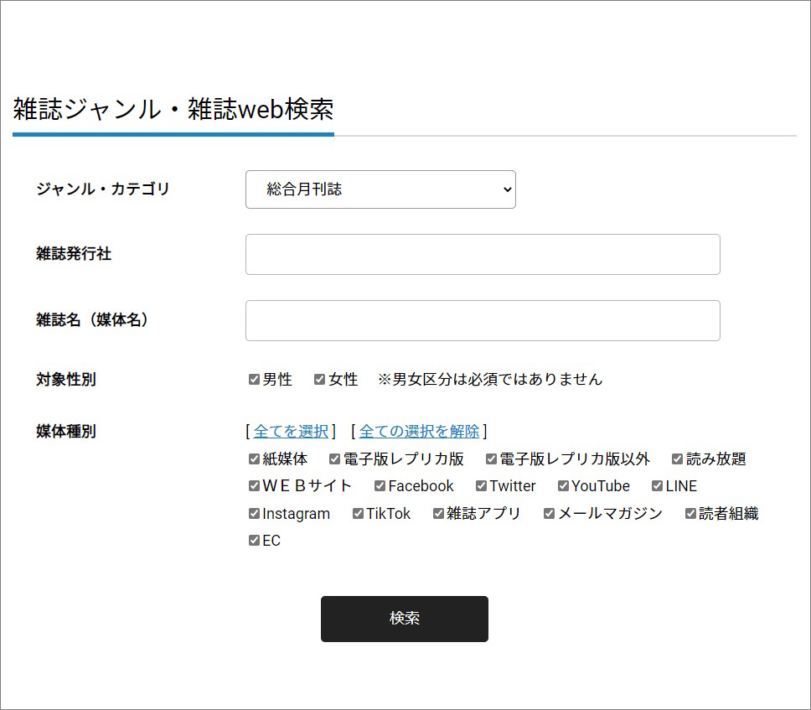Uncheck the メールマガジン checkbox

tap(550, 513)
